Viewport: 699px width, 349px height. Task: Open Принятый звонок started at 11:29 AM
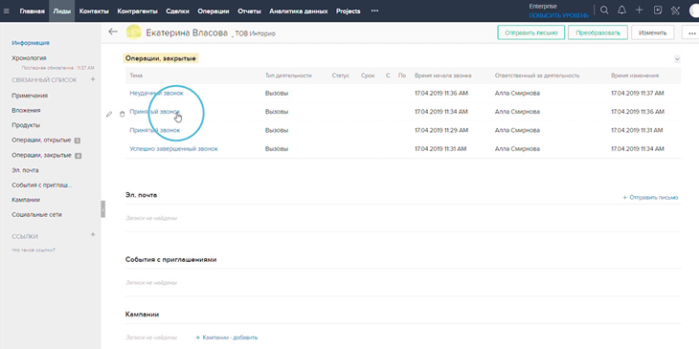pos(155,130)
